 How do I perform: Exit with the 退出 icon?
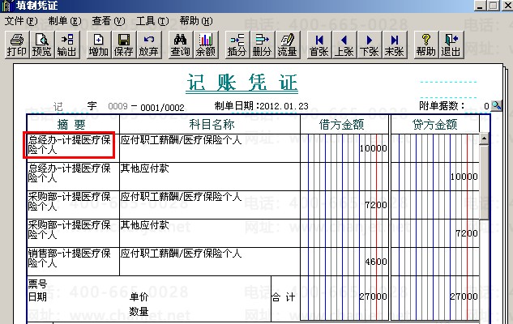pyautogui.click(x=451, y=45)
